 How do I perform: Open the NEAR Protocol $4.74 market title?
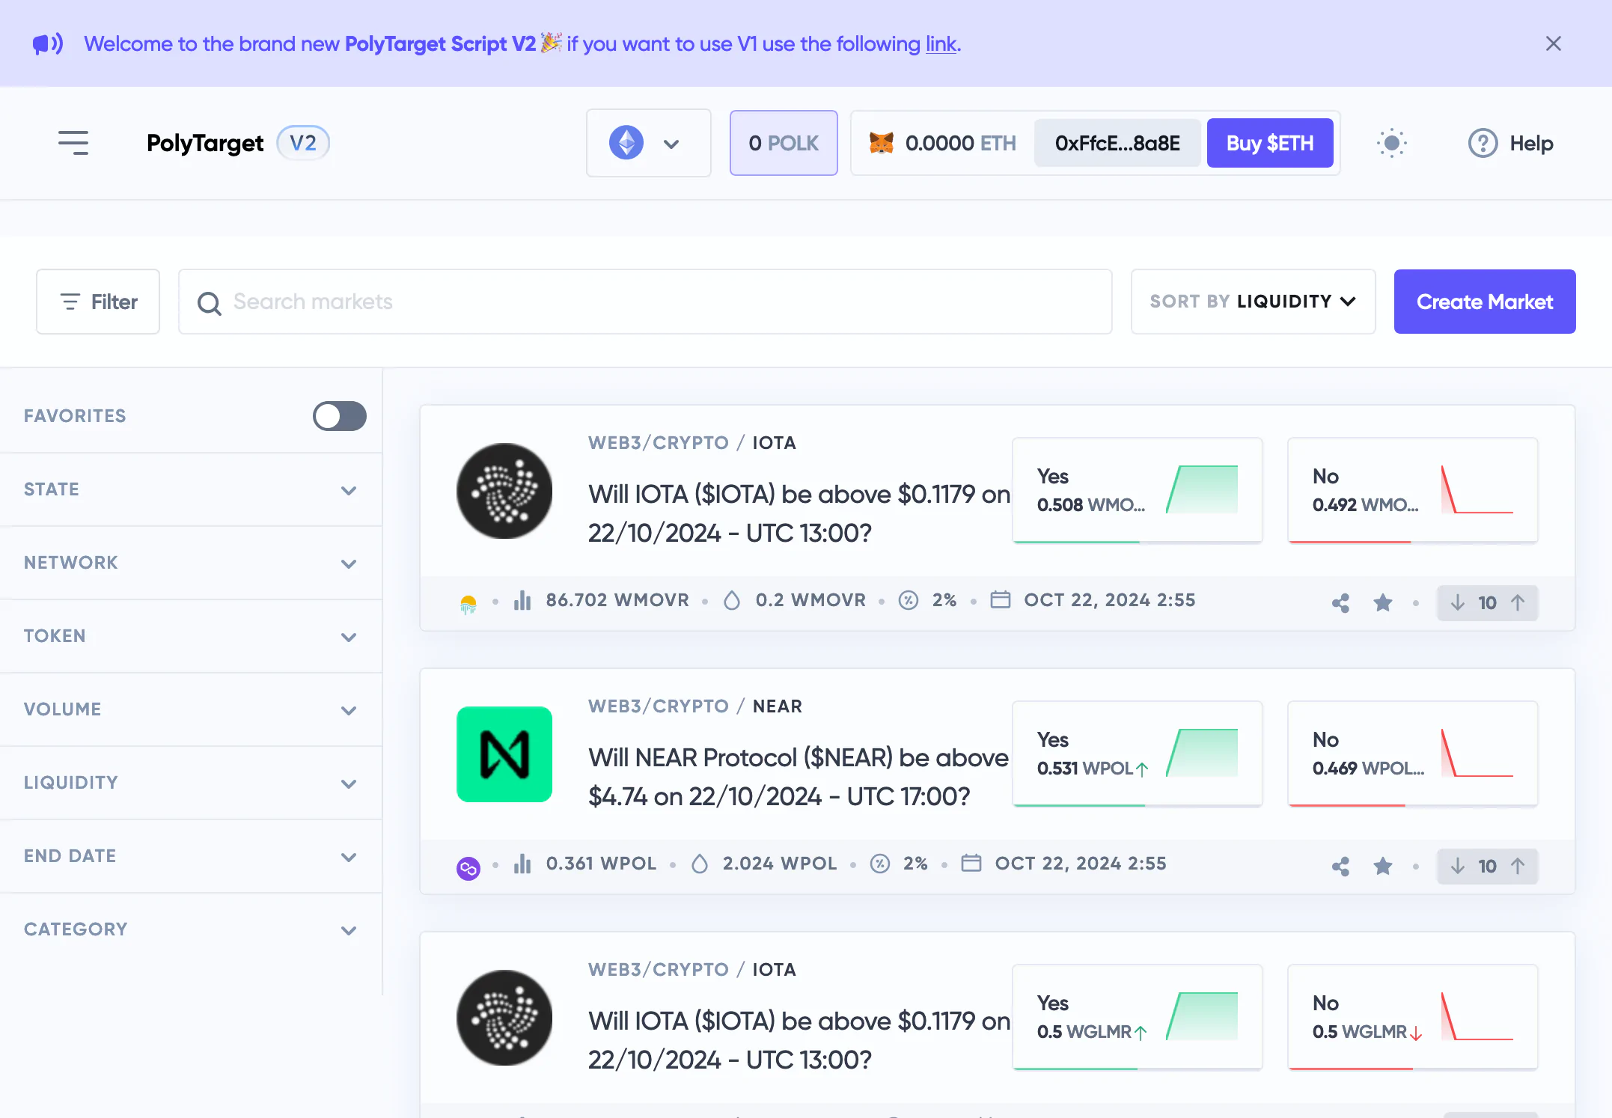(x=798, y=777)
